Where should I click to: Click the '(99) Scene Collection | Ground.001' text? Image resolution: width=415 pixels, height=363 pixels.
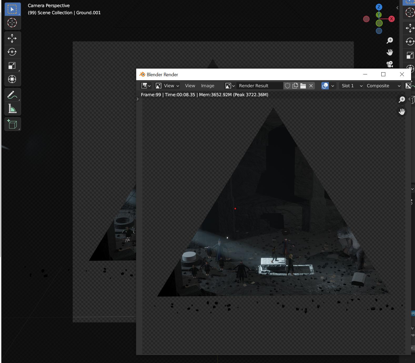point(64,13)
